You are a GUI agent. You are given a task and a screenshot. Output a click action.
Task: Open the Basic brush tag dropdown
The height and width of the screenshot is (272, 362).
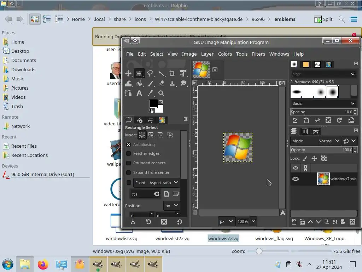click(323, 103)
